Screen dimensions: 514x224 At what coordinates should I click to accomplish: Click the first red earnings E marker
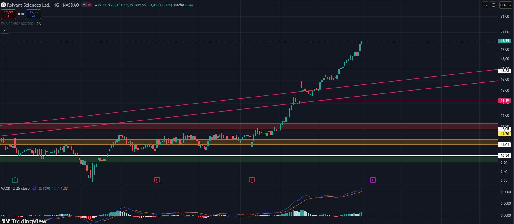(x=157, y=180)
